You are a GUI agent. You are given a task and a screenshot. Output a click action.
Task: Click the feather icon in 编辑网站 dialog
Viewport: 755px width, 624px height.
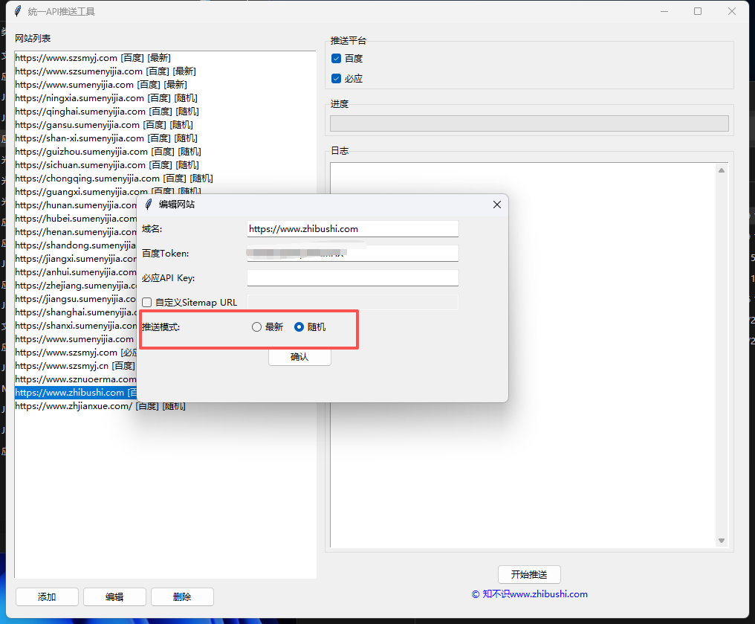tap(149, 205)
